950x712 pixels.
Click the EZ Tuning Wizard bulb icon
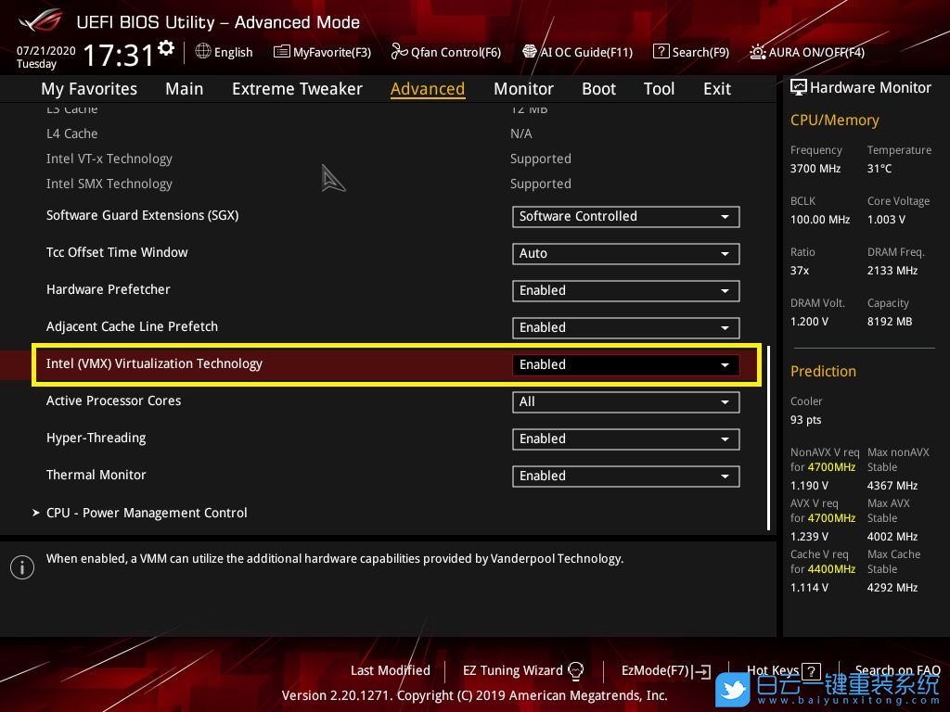tap(575, 670)
